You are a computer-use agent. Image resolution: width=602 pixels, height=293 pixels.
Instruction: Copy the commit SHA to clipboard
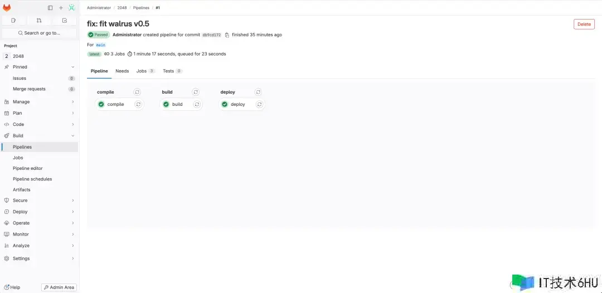pyautogui.click(x=227, y=35)
